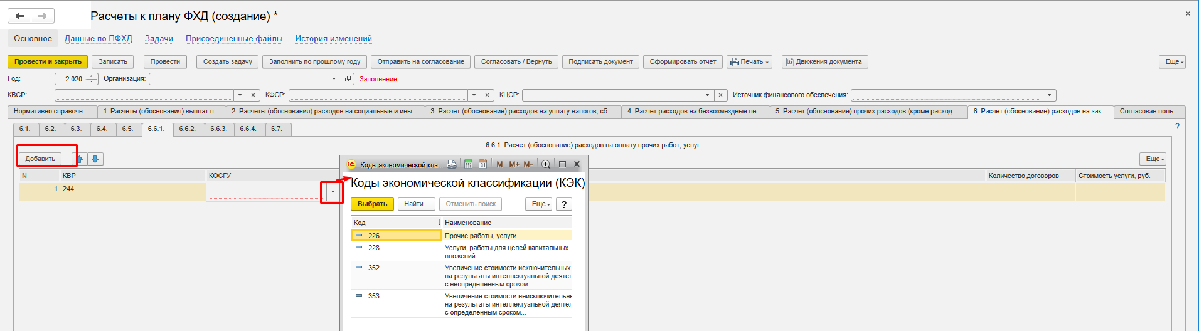Click Выбрать in the KEK popup
1199x331 pixels.
coord(372,204)
